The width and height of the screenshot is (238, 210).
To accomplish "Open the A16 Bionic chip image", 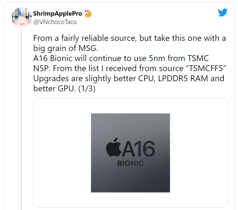I will click(x=130, y=153).
